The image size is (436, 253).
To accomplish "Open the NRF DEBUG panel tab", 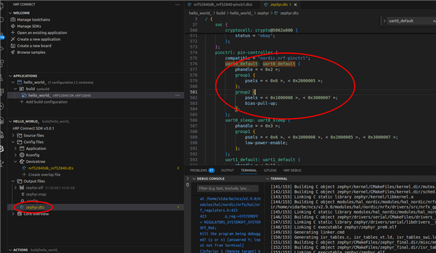I will 292,170.
